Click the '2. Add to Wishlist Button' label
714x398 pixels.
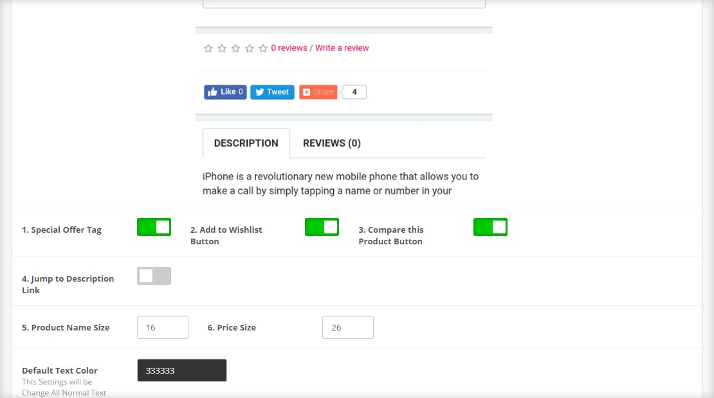tap(226, 235)
